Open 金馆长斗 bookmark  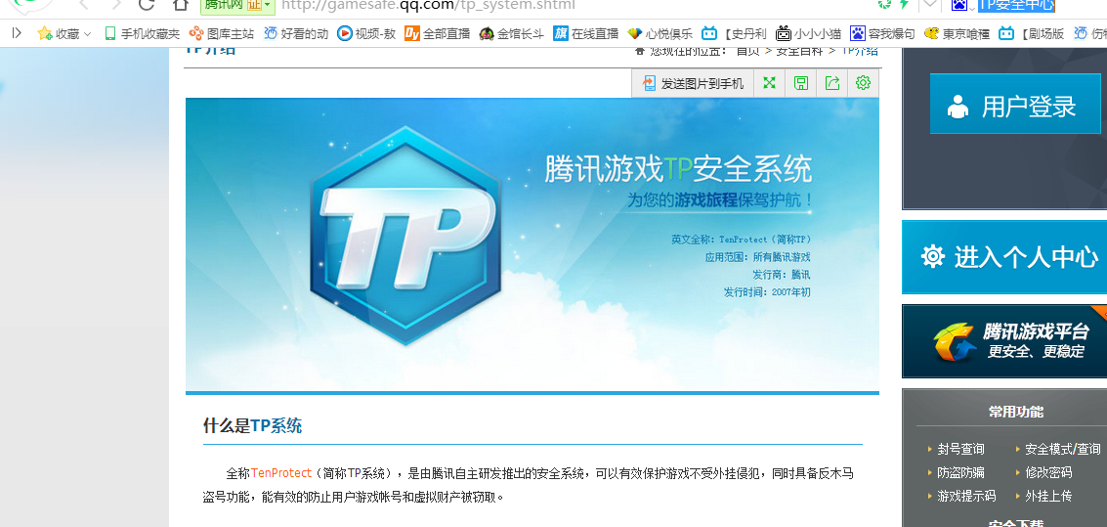pyautogui.click(x=511, y=33)
